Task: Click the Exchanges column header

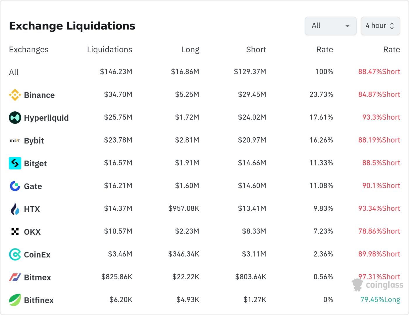Action: (x=29, y=50)
